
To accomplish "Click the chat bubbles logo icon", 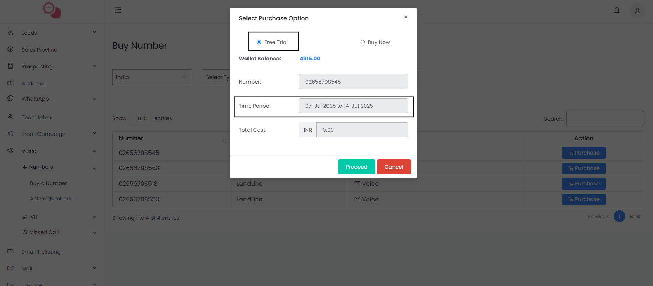I will tap(52, 11).
